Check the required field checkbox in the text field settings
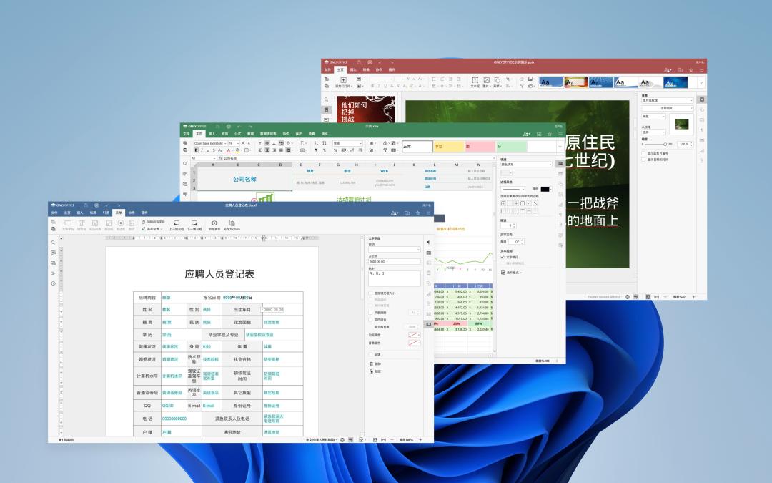This screenshot has height=483, width=772. click(370, 353)
